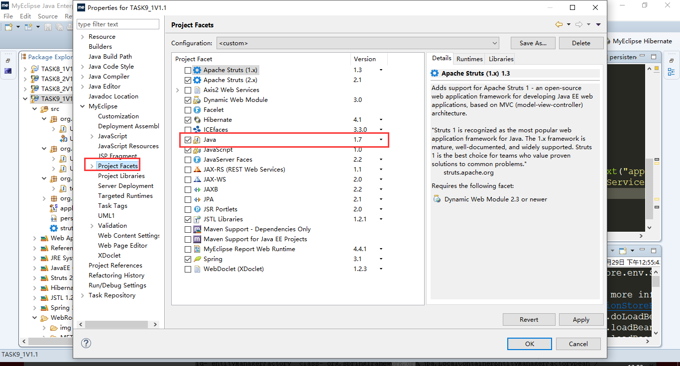Expand the Resource tree node
680x366 pixels.
[82, 37]
